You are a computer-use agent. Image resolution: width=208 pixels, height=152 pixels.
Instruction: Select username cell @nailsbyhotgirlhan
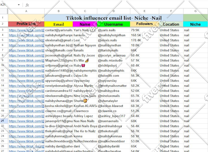pyautogui.click(x=113, y=35)
